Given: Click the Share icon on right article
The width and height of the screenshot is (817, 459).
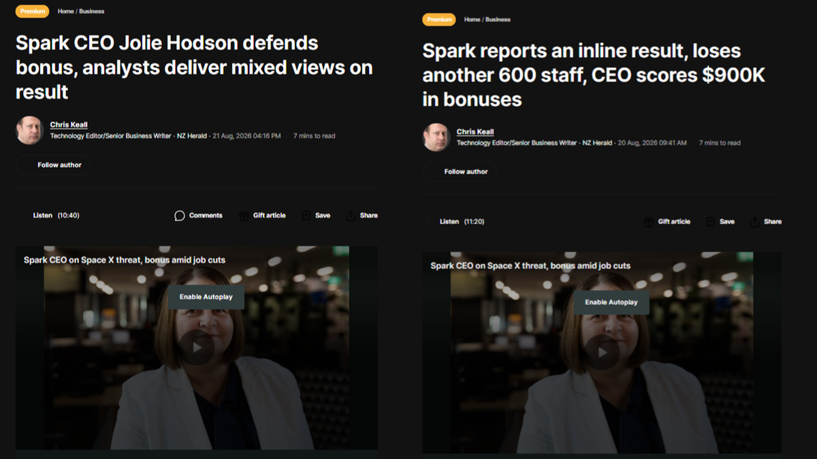Looking at the screenshot, I should pyautogui.click(x=755, y=222).
